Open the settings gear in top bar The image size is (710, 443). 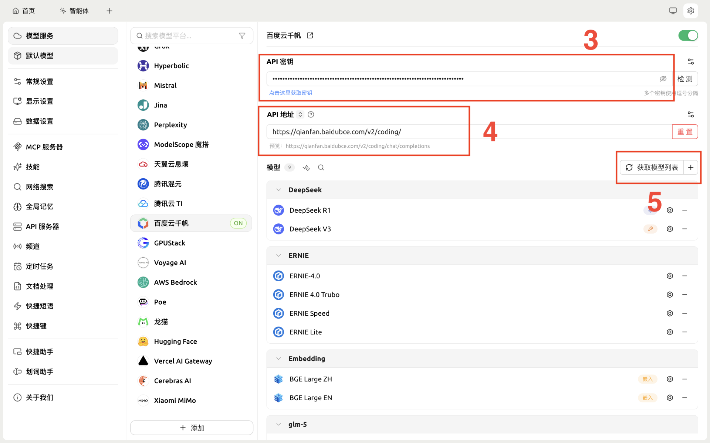[690, 11]
